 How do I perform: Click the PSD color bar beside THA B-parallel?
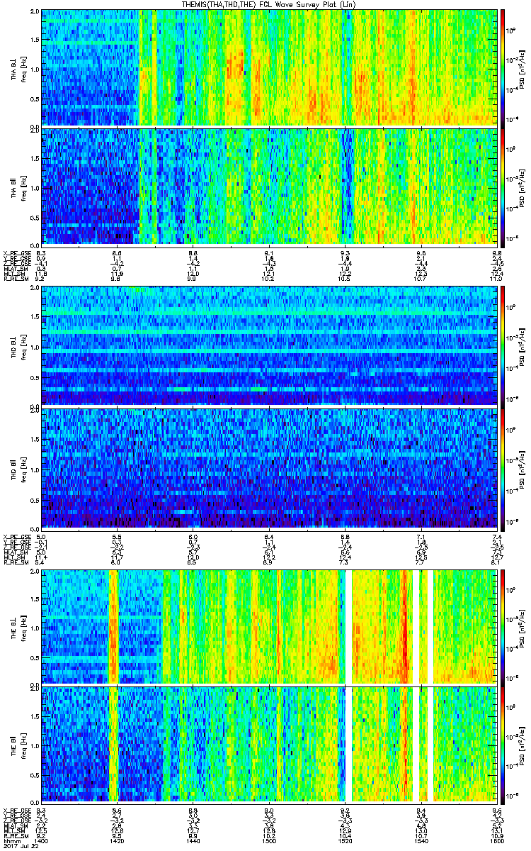503,187
